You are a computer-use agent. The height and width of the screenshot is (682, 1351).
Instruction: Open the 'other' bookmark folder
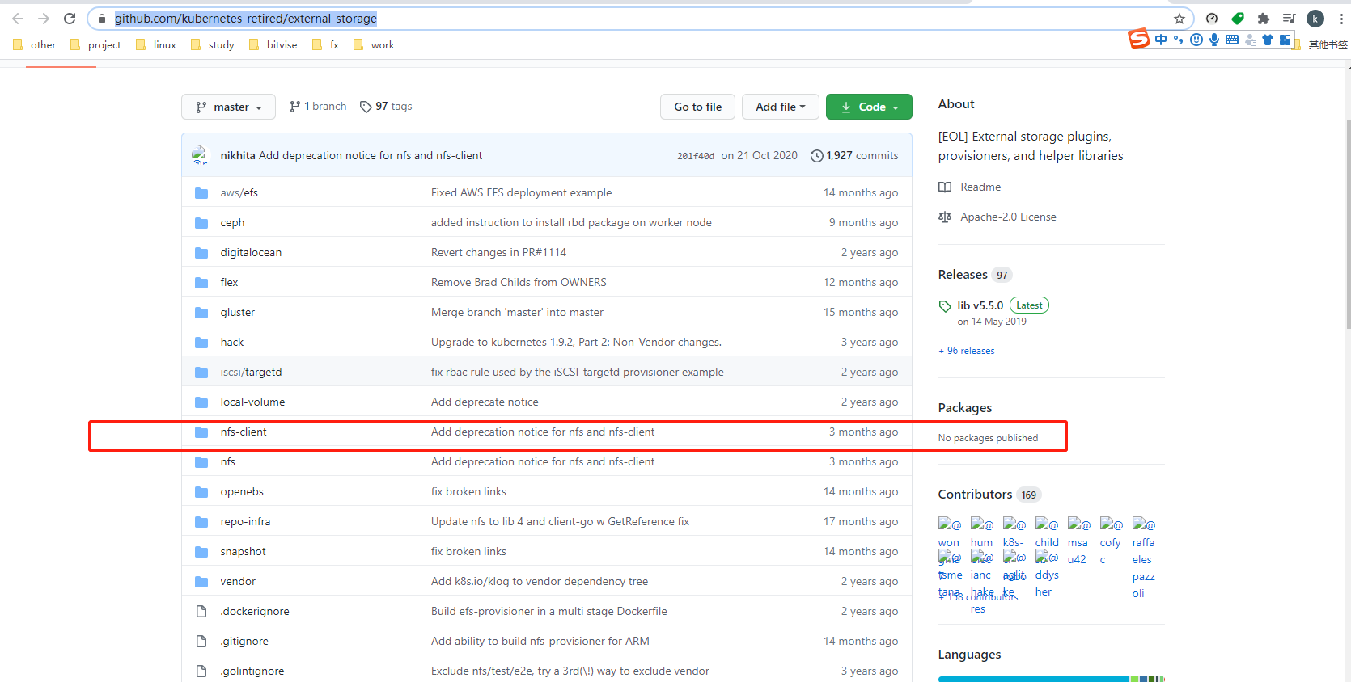34,45
